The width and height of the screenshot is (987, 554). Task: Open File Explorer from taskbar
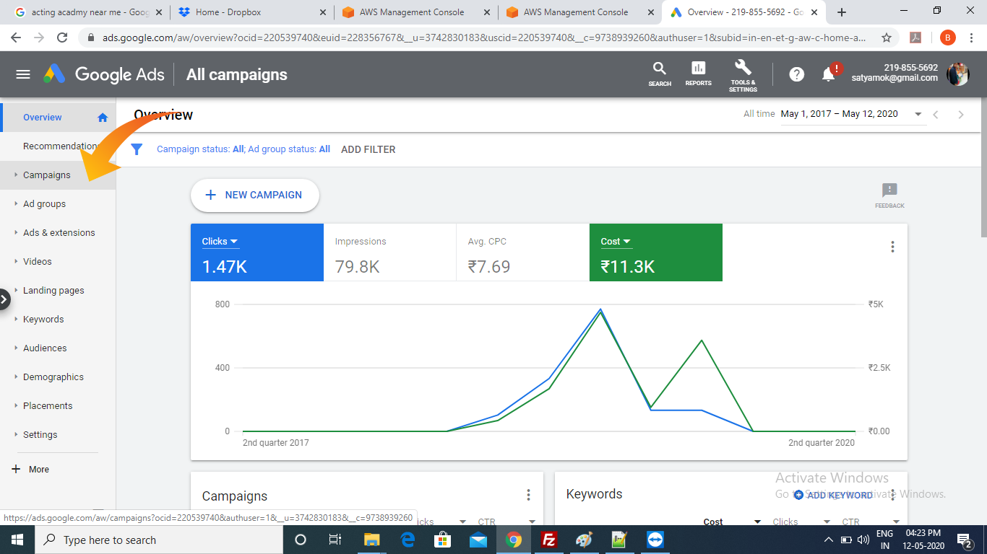click(371, 540)
